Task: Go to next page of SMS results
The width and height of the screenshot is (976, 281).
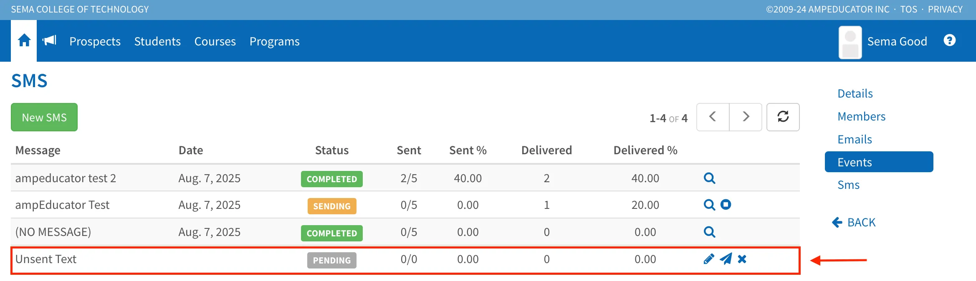Action: click(x=746, y=117)
